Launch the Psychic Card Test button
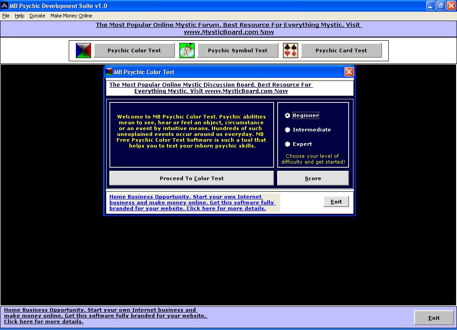 coord(341,51)
